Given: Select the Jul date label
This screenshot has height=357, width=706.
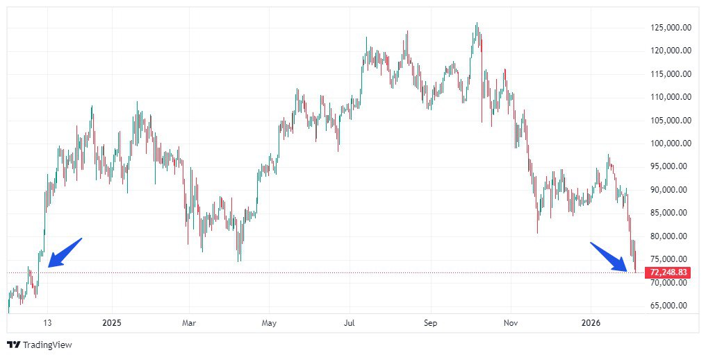Looking at the screenshot, I should click(350, 323).
